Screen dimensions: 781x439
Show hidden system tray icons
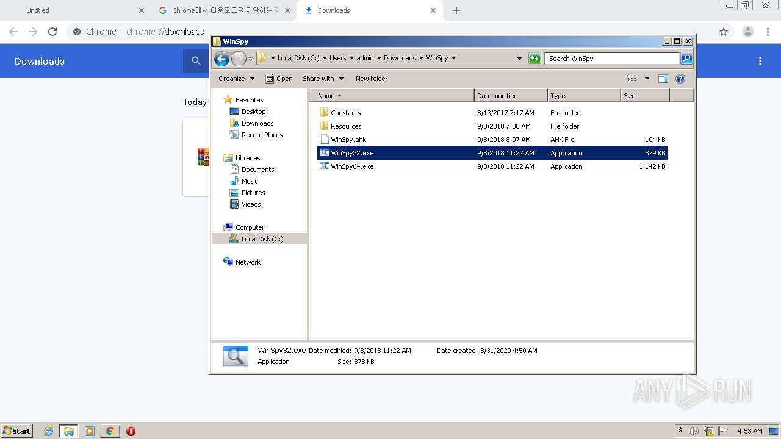click(680, 431)
